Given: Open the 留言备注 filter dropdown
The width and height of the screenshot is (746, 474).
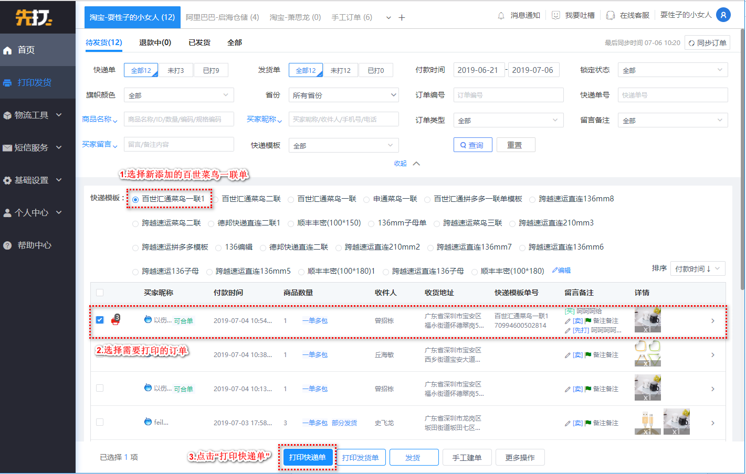Looking at the screenshot, I should pyautogui.click(x=673, y=120).
